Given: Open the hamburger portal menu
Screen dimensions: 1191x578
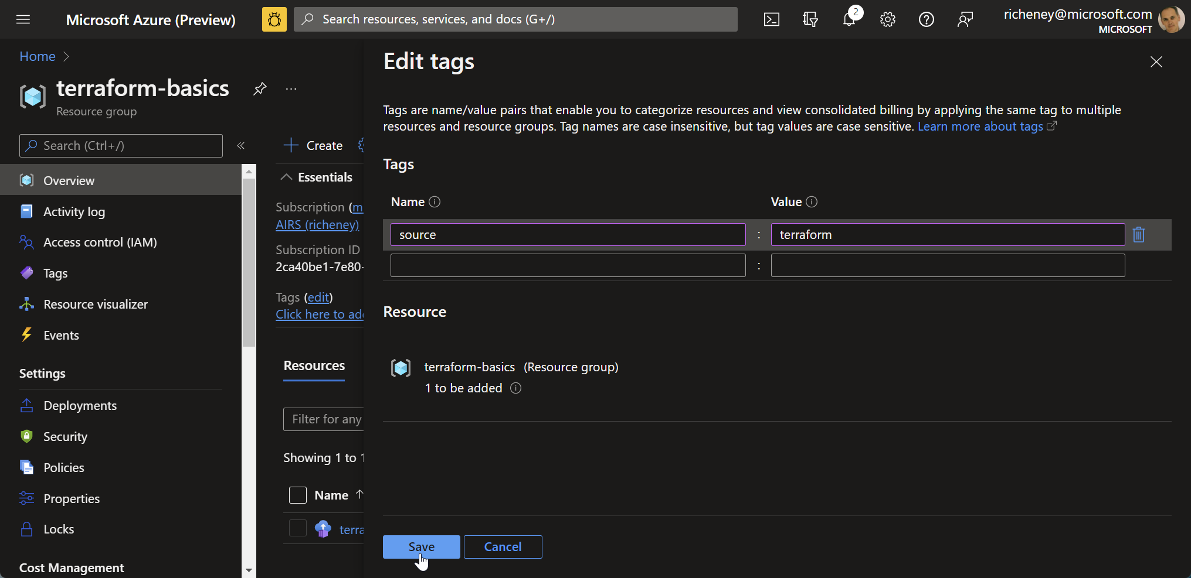Looking at the screenshot, I should click(23, 20).
